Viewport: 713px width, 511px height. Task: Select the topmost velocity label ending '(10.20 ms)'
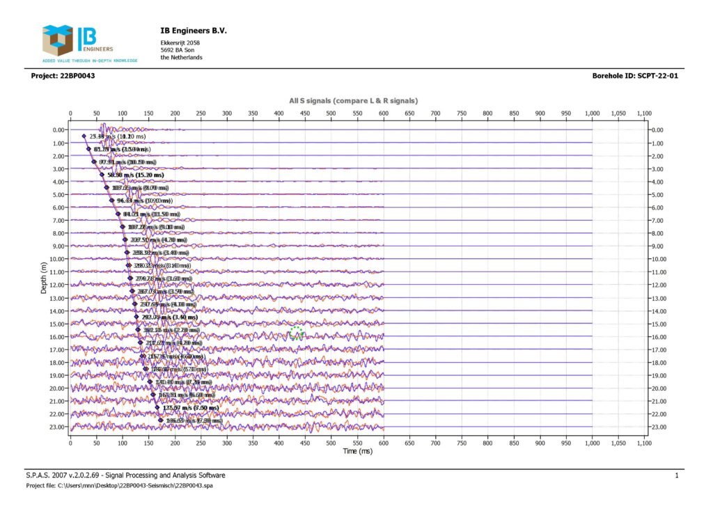click(x=117, y=136)
